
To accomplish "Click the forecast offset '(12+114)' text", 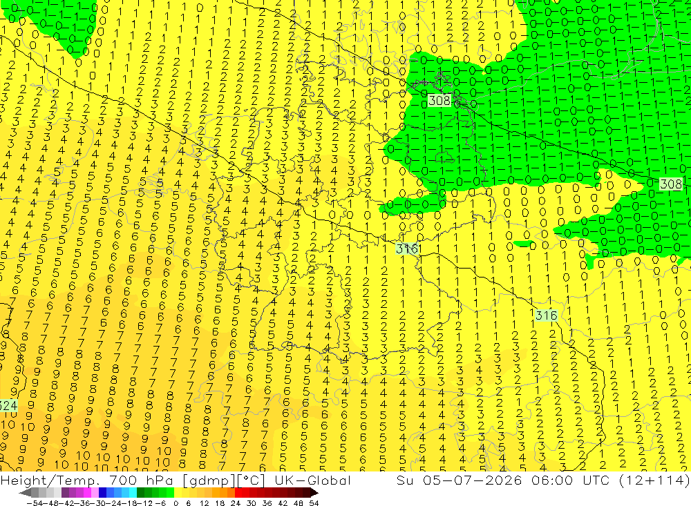I will point(654,480).
